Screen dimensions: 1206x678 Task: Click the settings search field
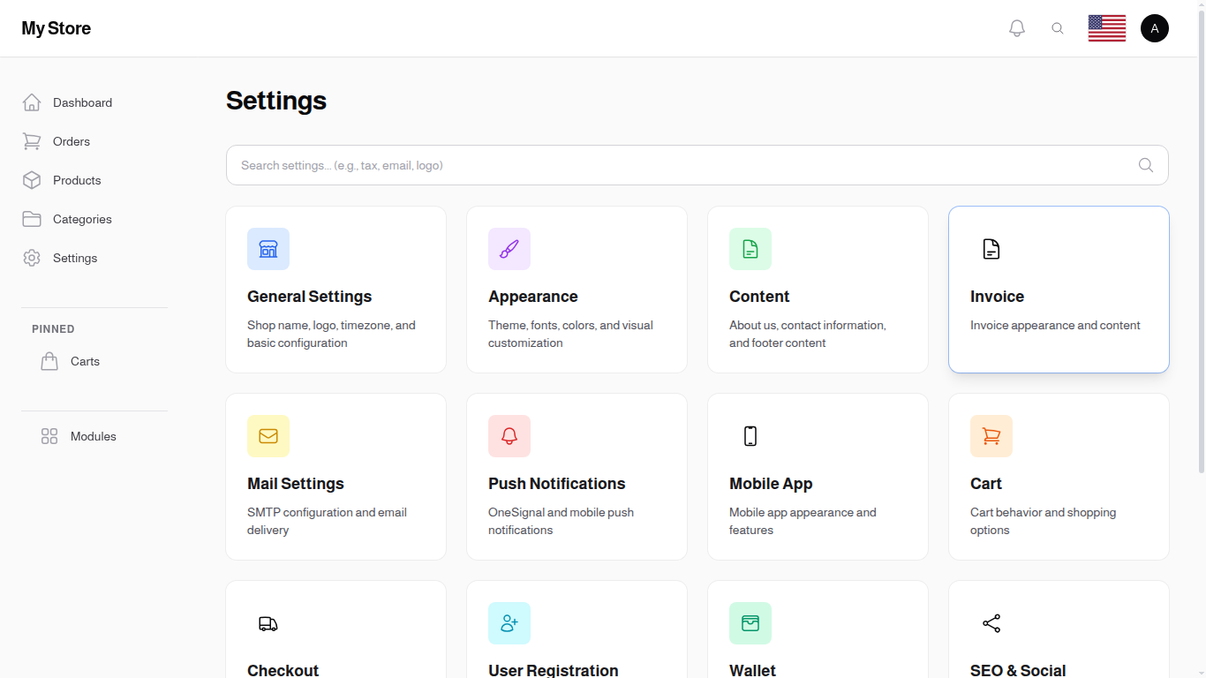[x=618, y=165]
